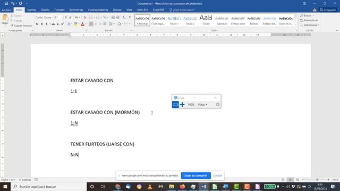Screen dimensions: 340x191
Task: Open the font name dropdown
Action: (53, 18)
